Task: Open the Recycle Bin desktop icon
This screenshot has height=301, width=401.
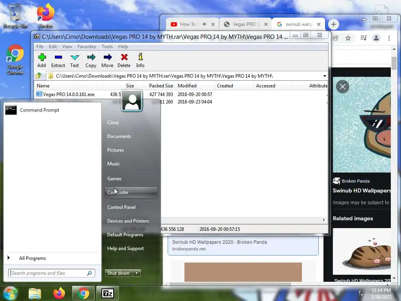Action: click(x=15, y=15)
